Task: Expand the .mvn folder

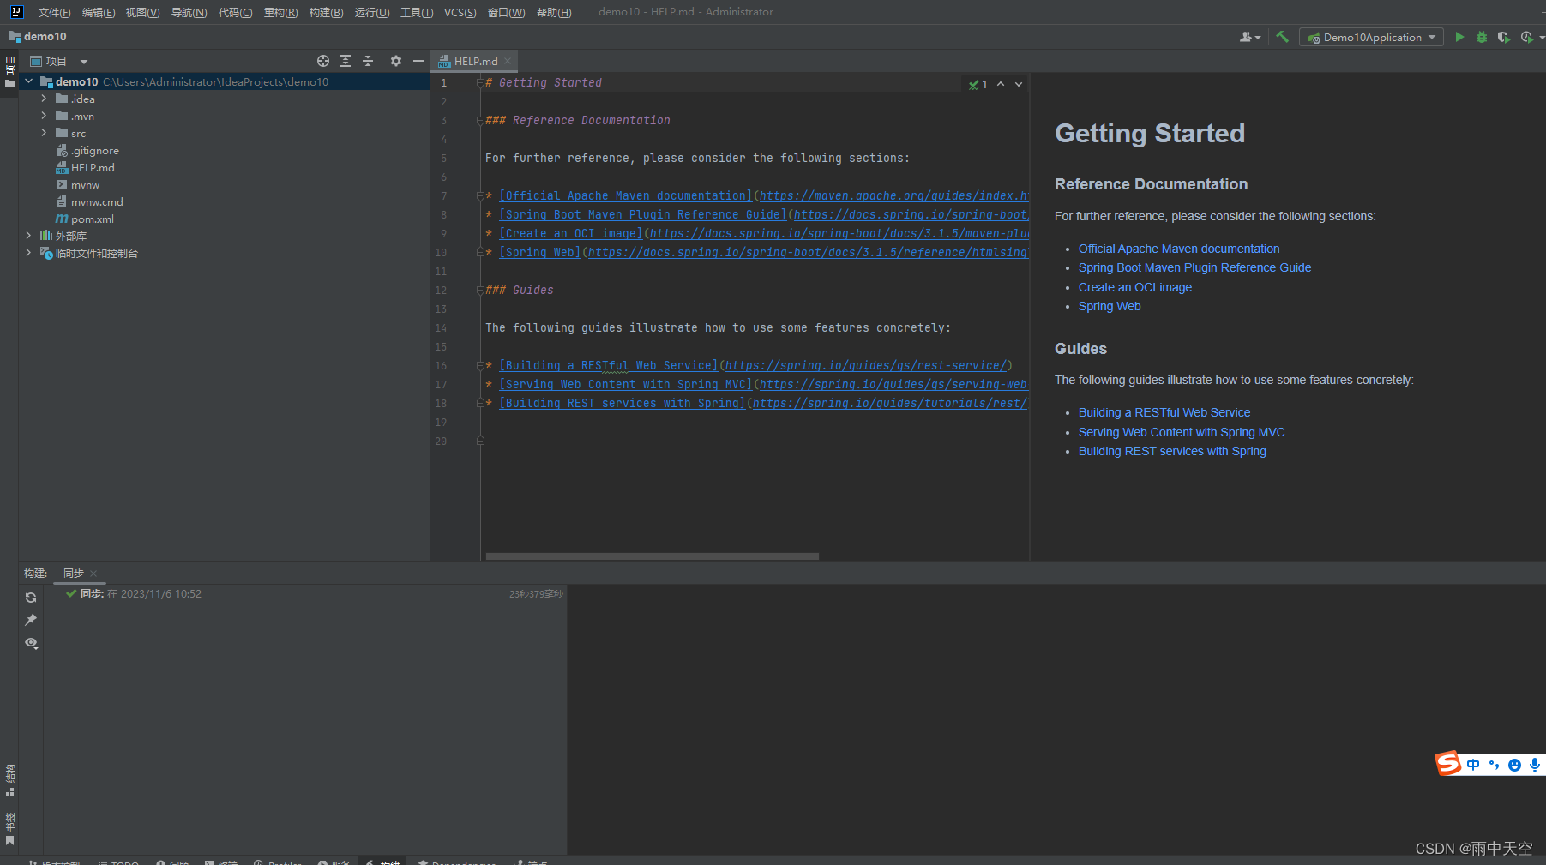Action: click(44, 116)
